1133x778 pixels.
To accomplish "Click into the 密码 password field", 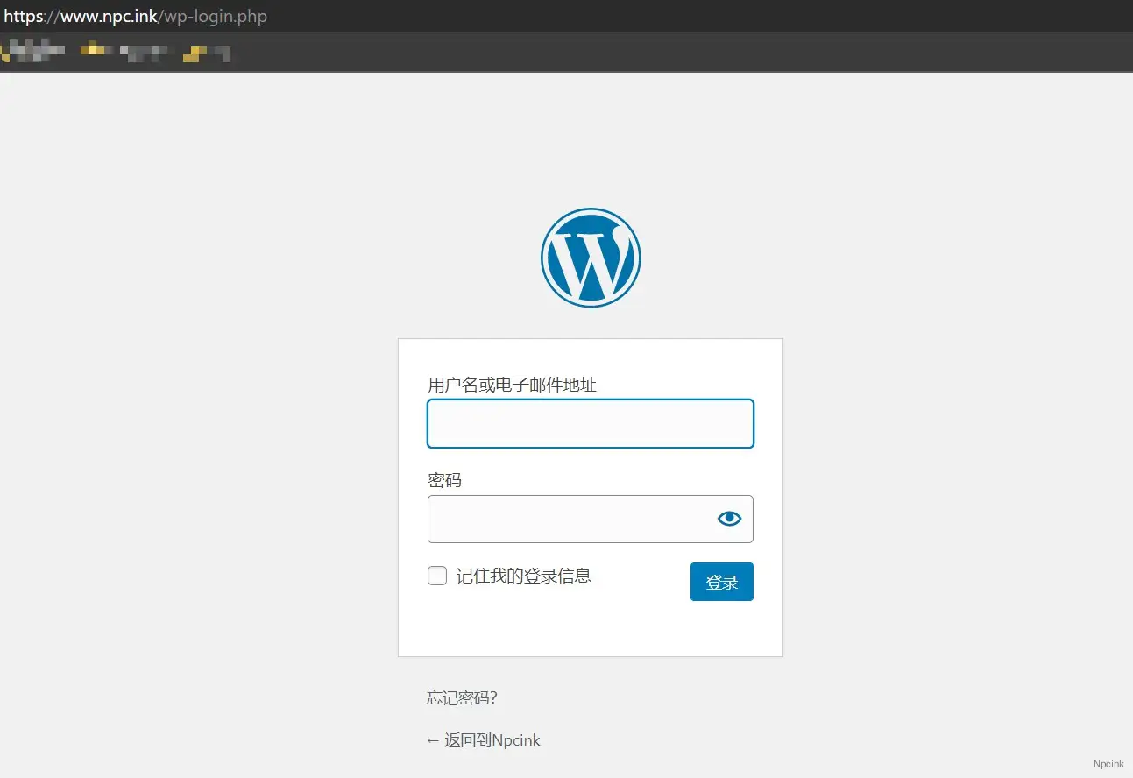I will (x=591, y=519).
